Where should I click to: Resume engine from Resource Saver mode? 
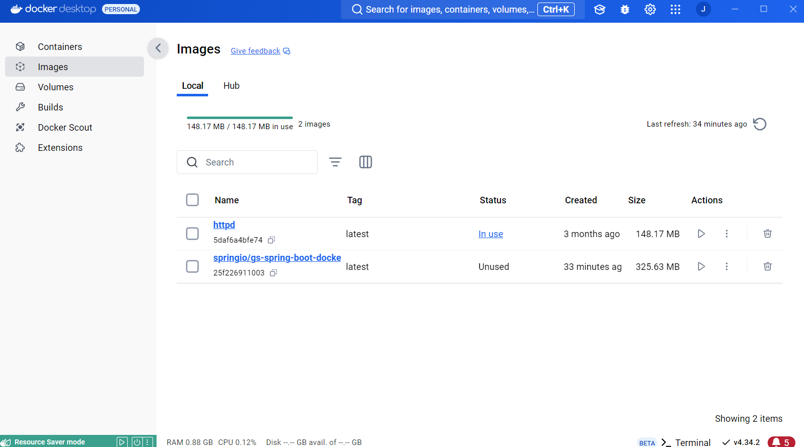coord(122,442)
